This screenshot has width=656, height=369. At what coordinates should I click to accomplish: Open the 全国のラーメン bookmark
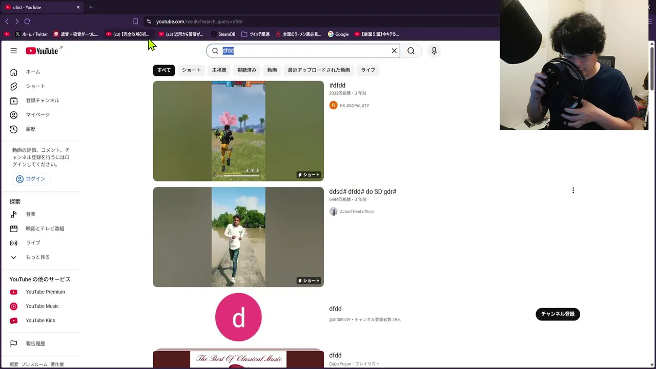[x=298, y=34]
